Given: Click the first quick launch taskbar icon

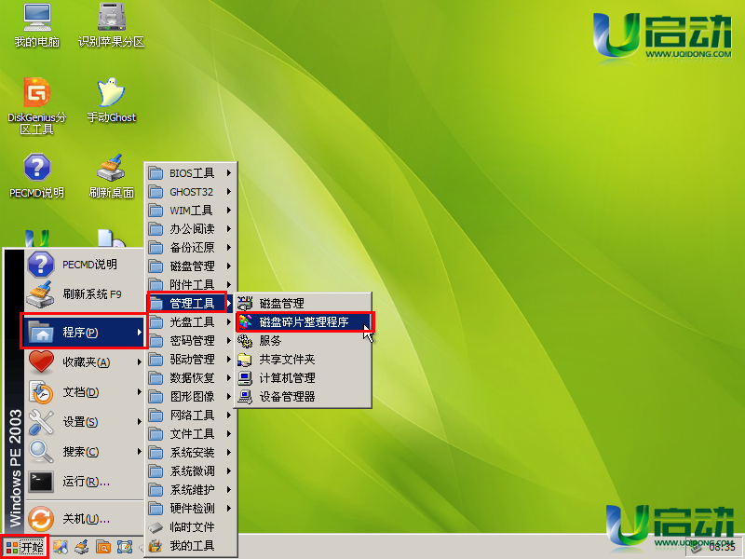Looking at the screenshot, I should (x=60, y=547).
